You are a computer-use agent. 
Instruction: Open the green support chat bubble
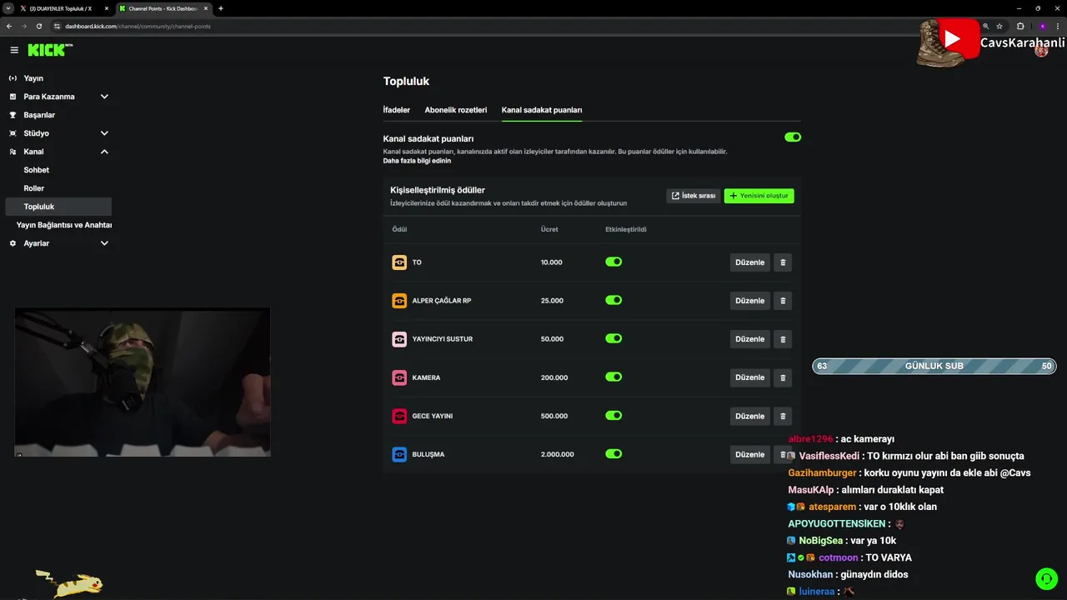[1045, 577]
